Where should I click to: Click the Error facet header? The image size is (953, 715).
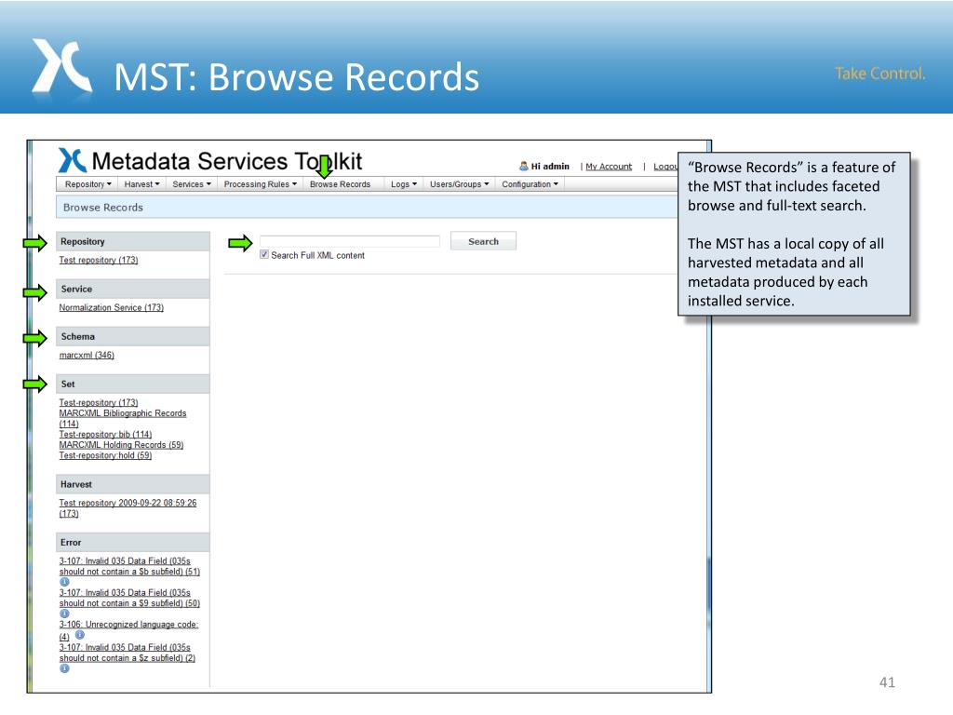point(132,542)
